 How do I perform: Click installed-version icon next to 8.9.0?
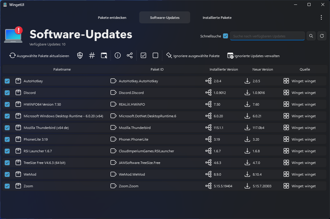(x=208, y=174)
